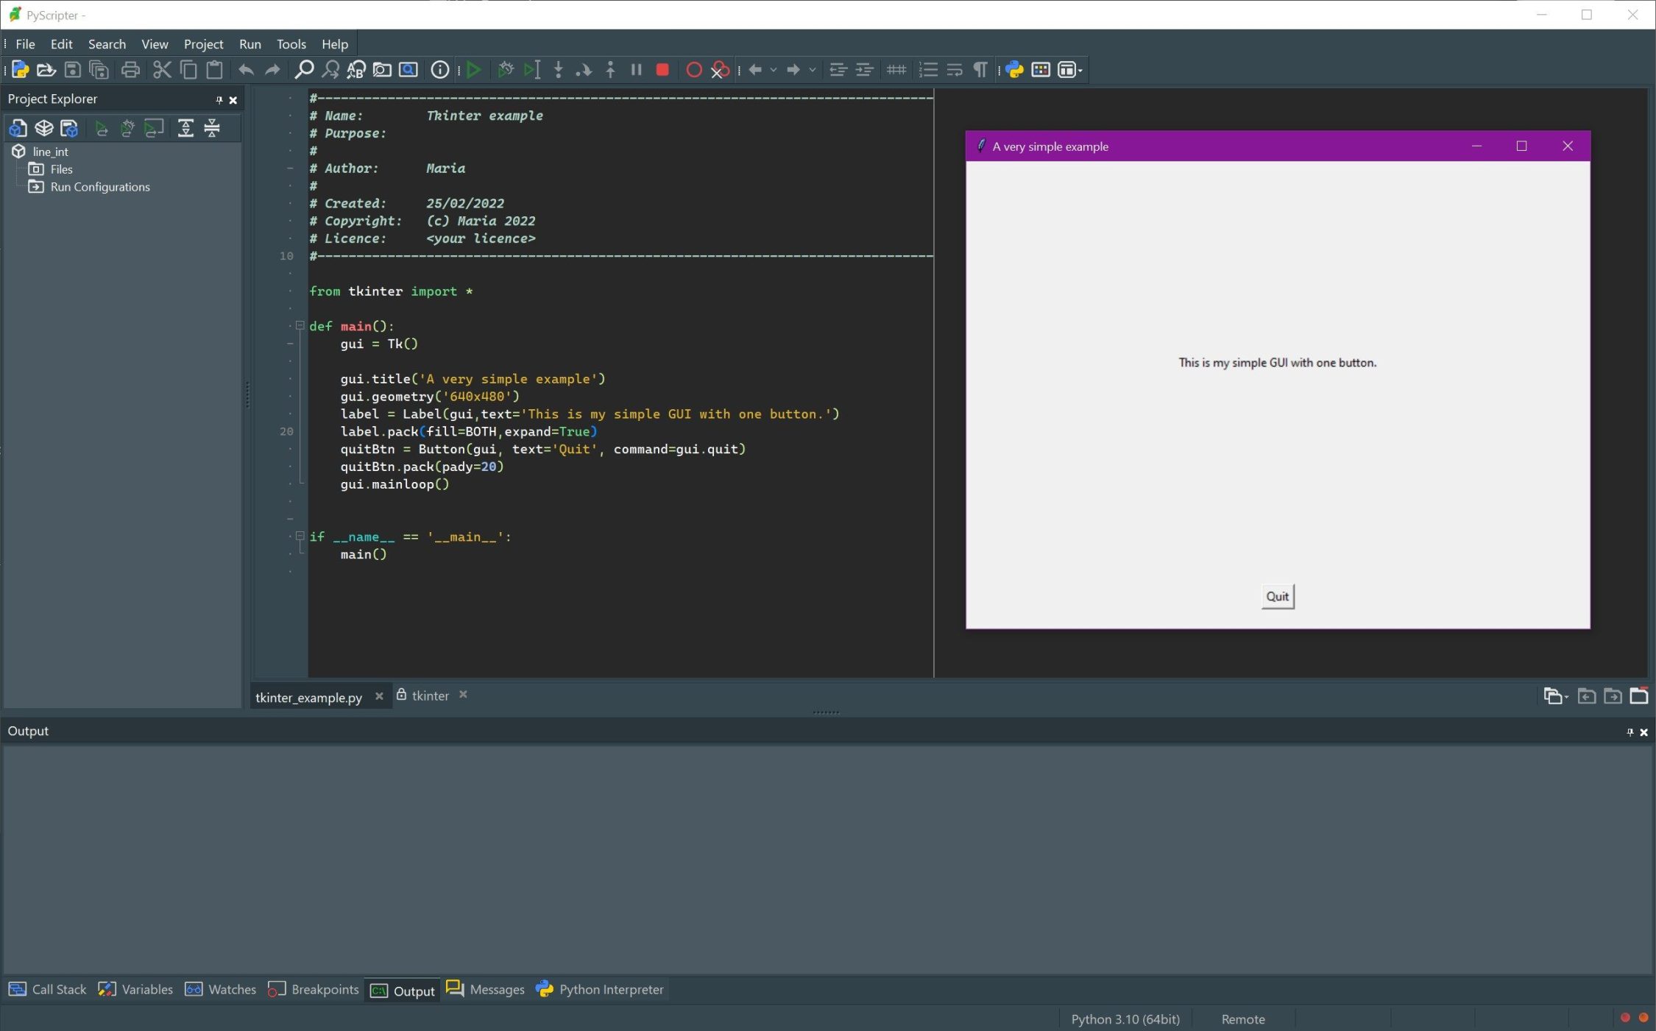Switch to the tkinter_example.py tab
The width and height of the screenshot is (1656, 1031).
[309, 696]
